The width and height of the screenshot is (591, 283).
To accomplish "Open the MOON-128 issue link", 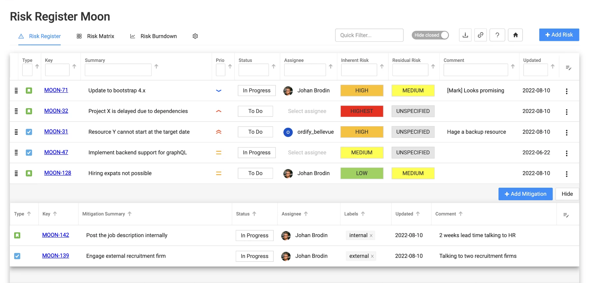I will coord(58,173).
